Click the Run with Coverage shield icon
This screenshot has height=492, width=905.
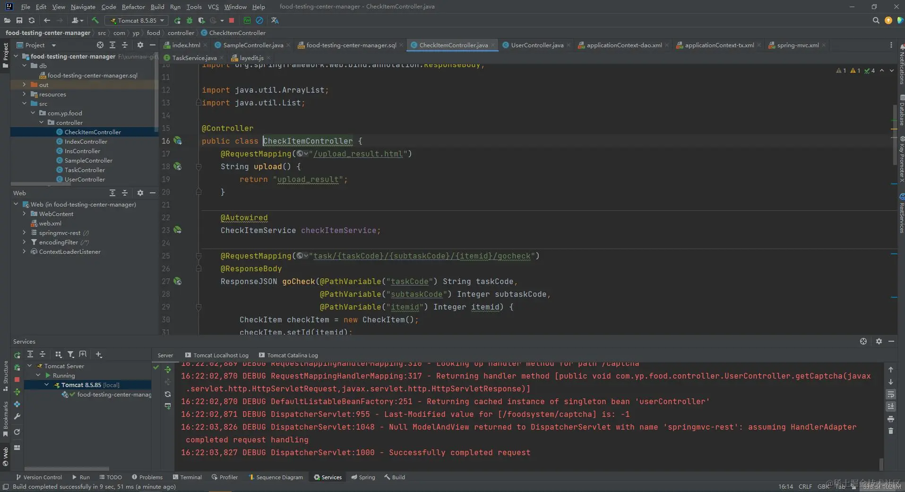point(202,20)
